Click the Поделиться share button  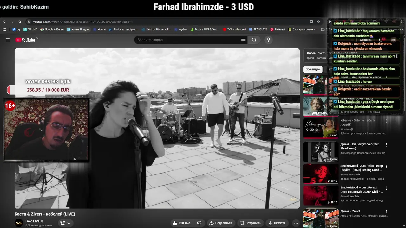pos(221,223)
